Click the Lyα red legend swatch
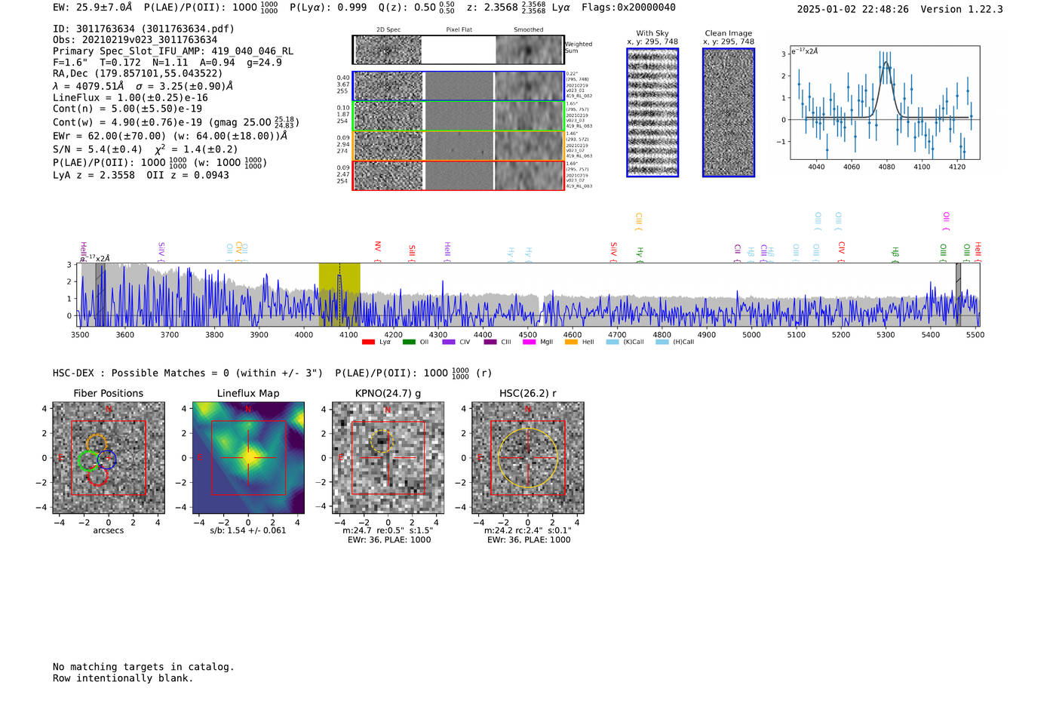 coord(368,342)
